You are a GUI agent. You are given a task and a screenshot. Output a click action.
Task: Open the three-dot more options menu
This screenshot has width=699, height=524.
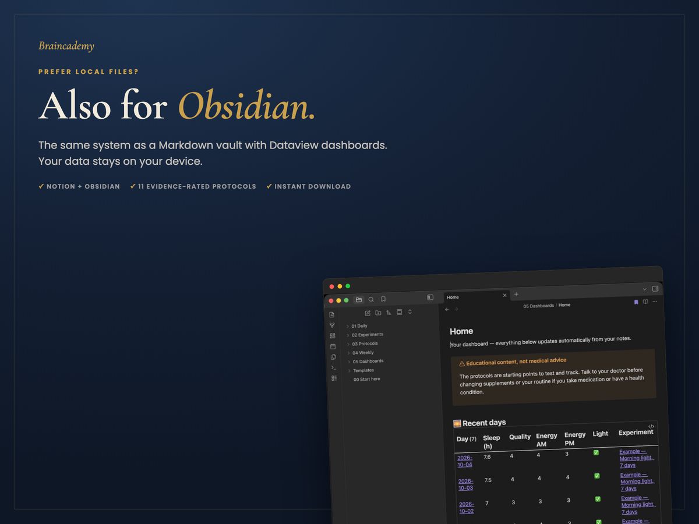tap(655, 302)
